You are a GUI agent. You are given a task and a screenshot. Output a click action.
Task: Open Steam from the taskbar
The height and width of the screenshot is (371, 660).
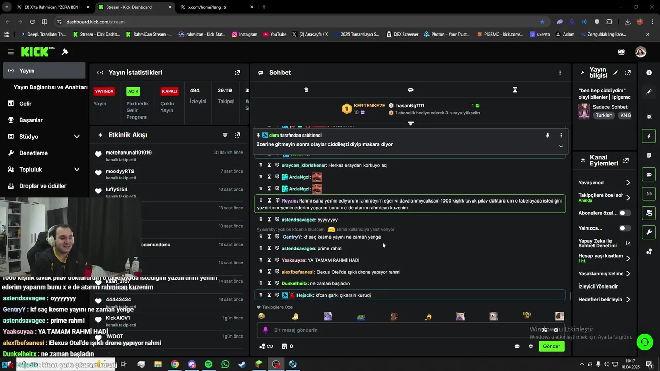coord(242,364)
